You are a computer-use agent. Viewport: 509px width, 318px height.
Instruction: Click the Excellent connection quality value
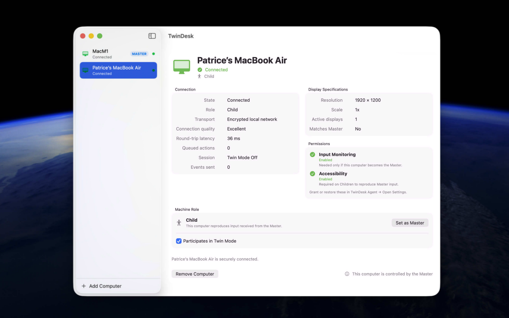click(236, 129)
